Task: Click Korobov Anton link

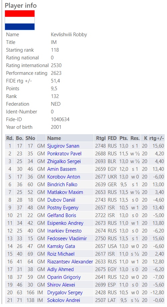Action: 64,177
